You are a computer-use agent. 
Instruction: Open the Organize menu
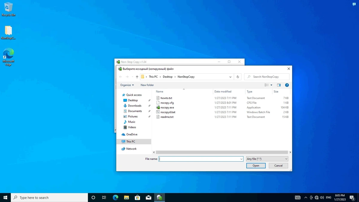(127, 85)
